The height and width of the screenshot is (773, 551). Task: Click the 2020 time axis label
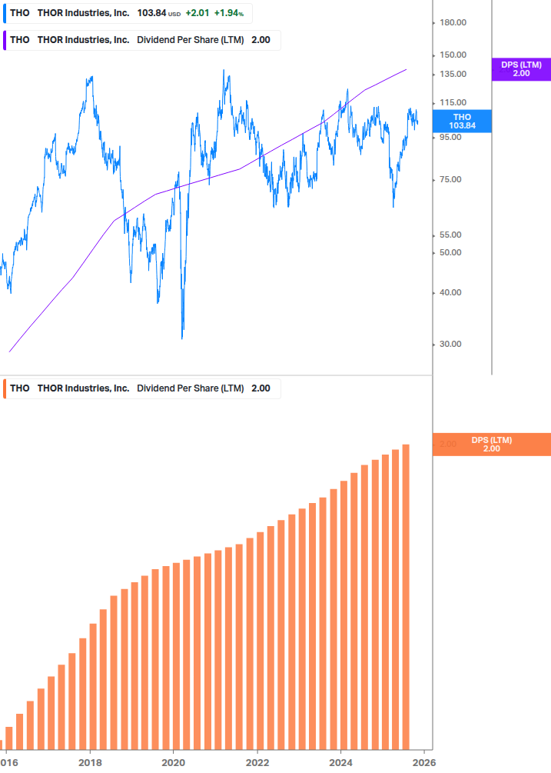coord(174,763)
